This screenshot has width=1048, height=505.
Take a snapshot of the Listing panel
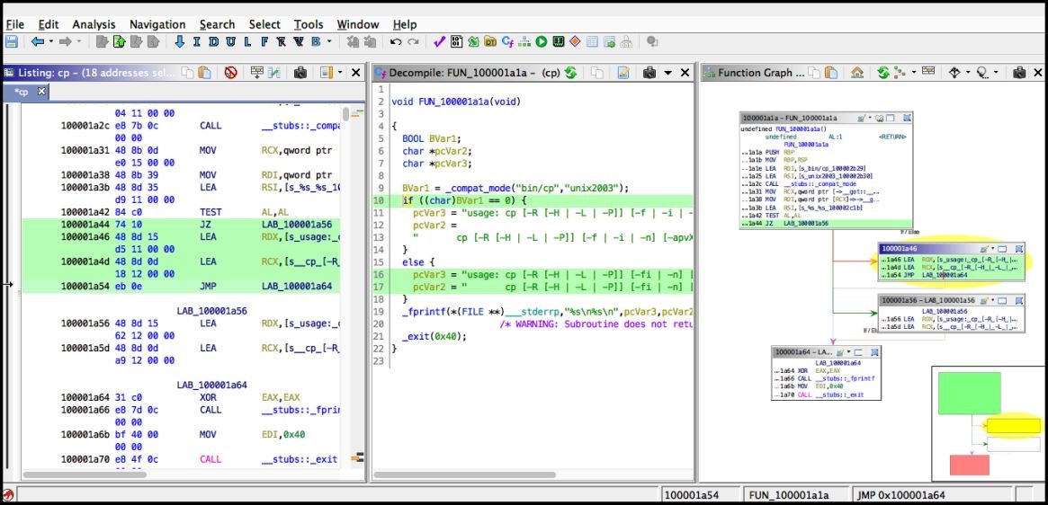pyautogui.click(x=300, y=73)
